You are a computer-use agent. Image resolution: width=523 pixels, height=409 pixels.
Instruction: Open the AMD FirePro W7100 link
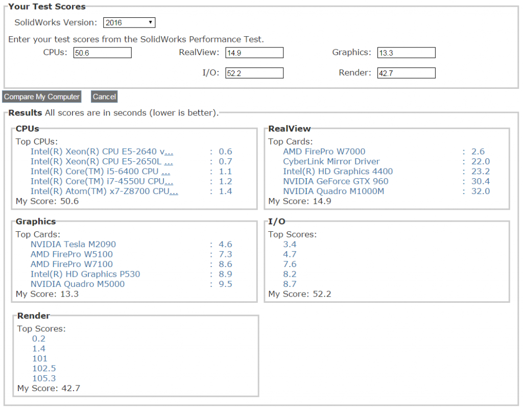click(x=72, y=264)
